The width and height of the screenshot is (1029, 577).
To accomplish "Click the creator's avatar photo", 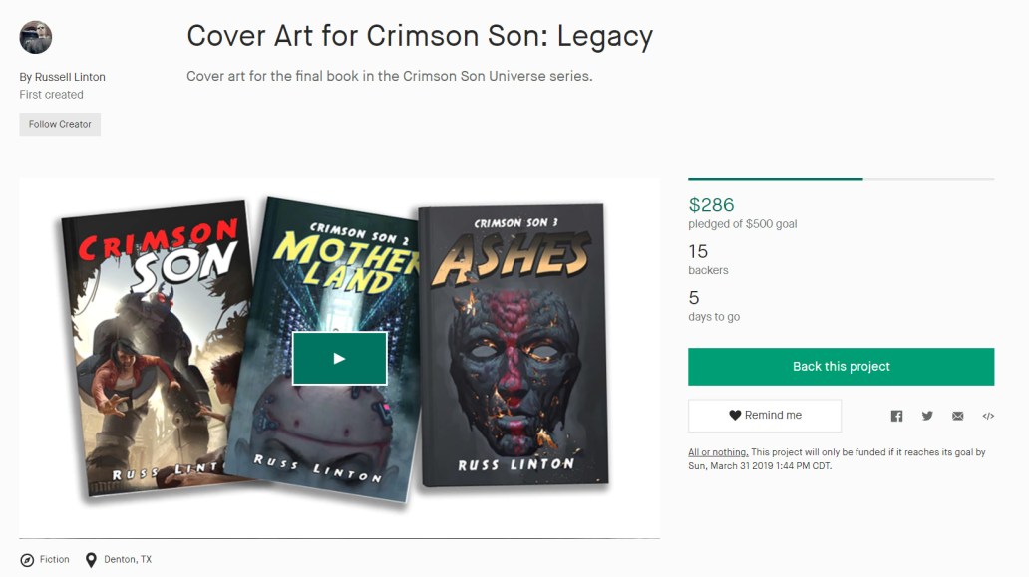I will 35,37.
